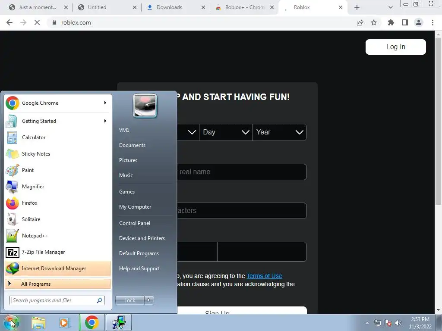Open the volume control in system tray
The width and height of the screenshot is (442, 331).
pos(398,323)
